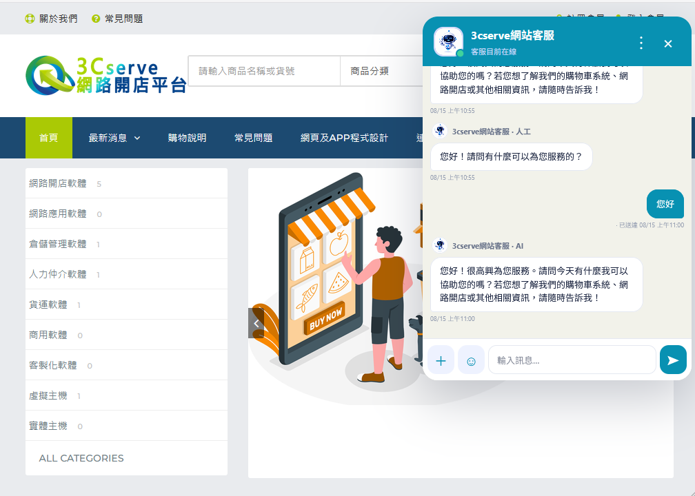The width and height of the screenshot is (695, 496).
Task: Click the 已送達 delivery status text
Action: click(x=627, y=225)
